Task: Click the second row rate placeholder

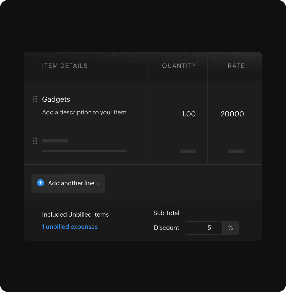Action: click(236, 151)
